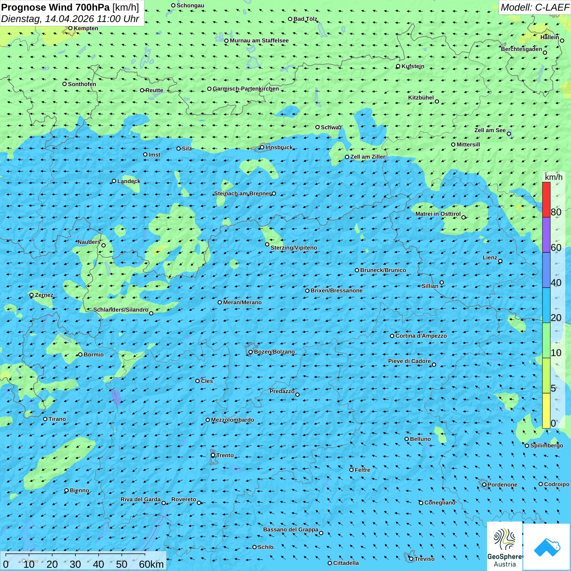571x571 pixels.
Task: Click the Brixen/Bressanone label
Action: [336, 290]
